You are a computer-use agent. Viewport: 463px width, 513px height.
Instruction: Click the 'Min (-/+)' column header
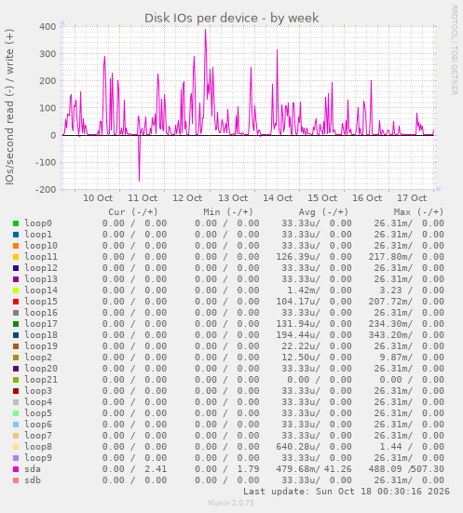(228, 212)
